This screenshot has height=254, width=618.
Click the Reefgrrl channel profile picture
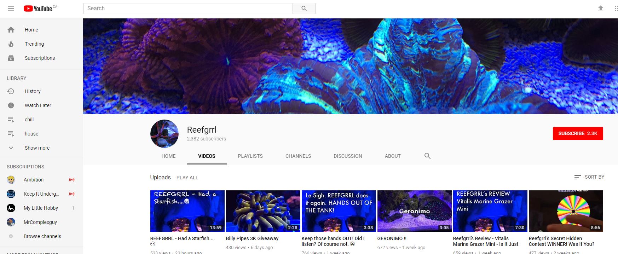[x=164, y=134]
